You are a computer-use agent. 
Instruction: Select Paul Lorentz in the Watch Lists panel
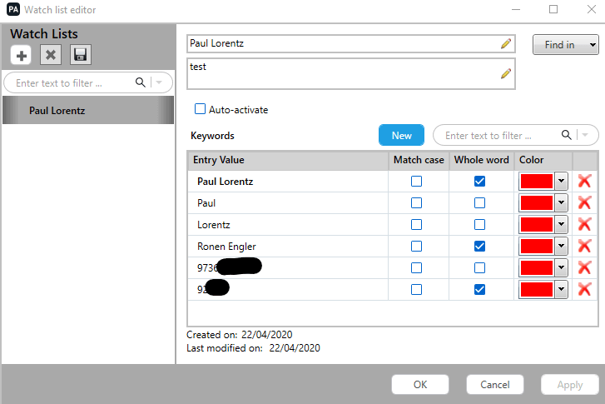tap(57, 110)
